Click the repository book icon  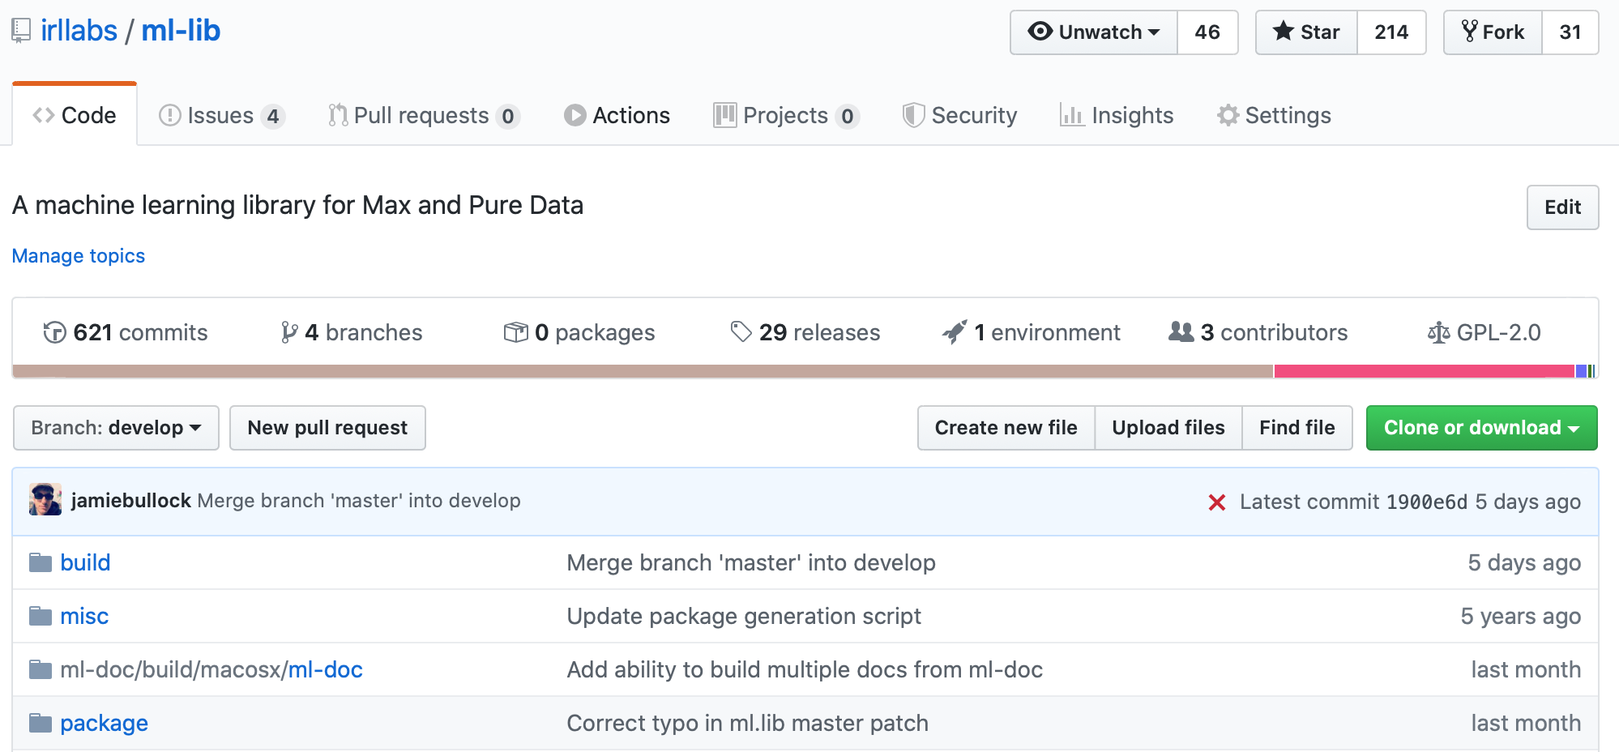click(21, 31)
